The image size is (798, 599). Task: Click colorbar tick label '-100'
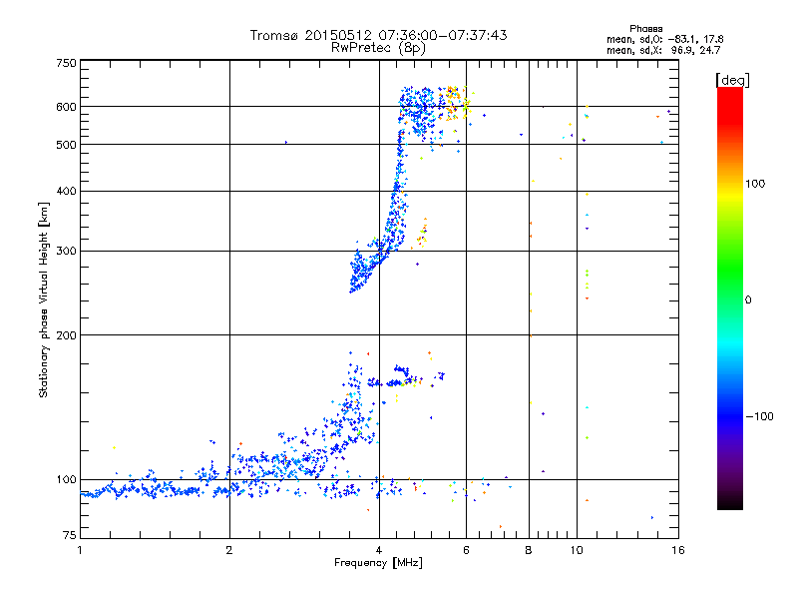(x=759, y=416)
